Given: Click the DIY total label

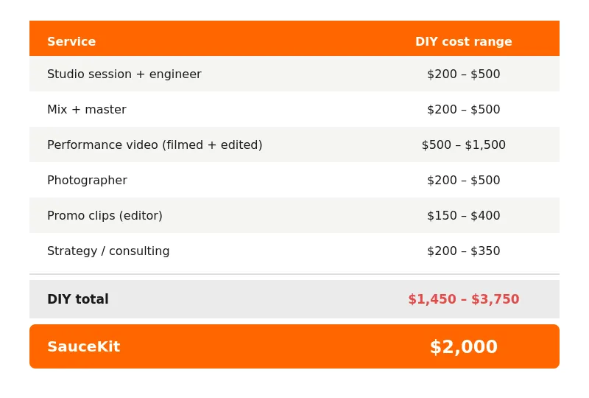Looking at the screenshot, I should coord(78,299).
